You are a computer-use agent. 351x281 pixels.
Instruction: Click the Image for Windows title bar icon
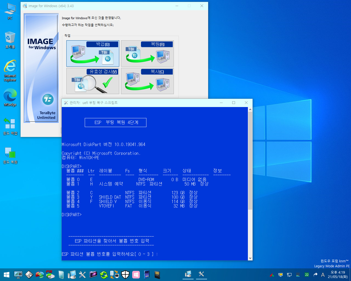pyautogui.click(x=25, y=6)
